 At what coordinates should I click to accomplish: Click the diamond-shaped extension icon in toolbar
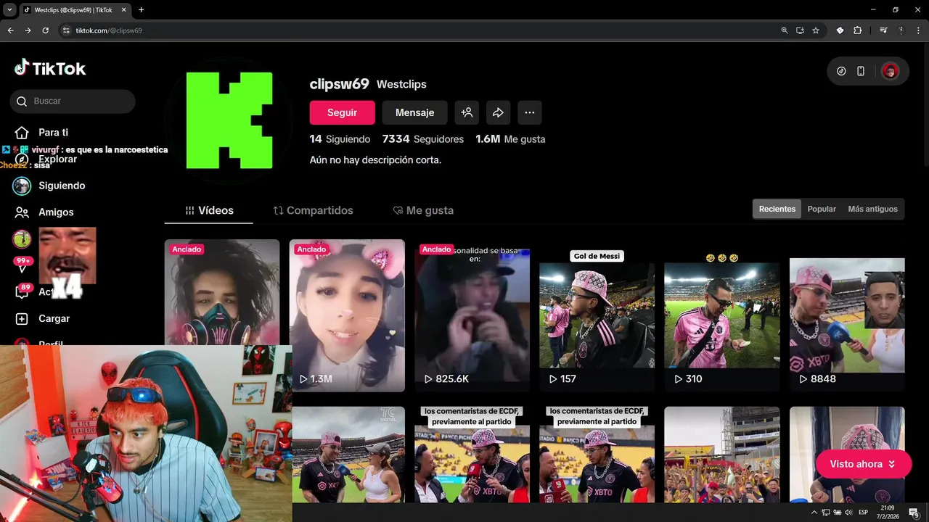[x=840, y=30]
